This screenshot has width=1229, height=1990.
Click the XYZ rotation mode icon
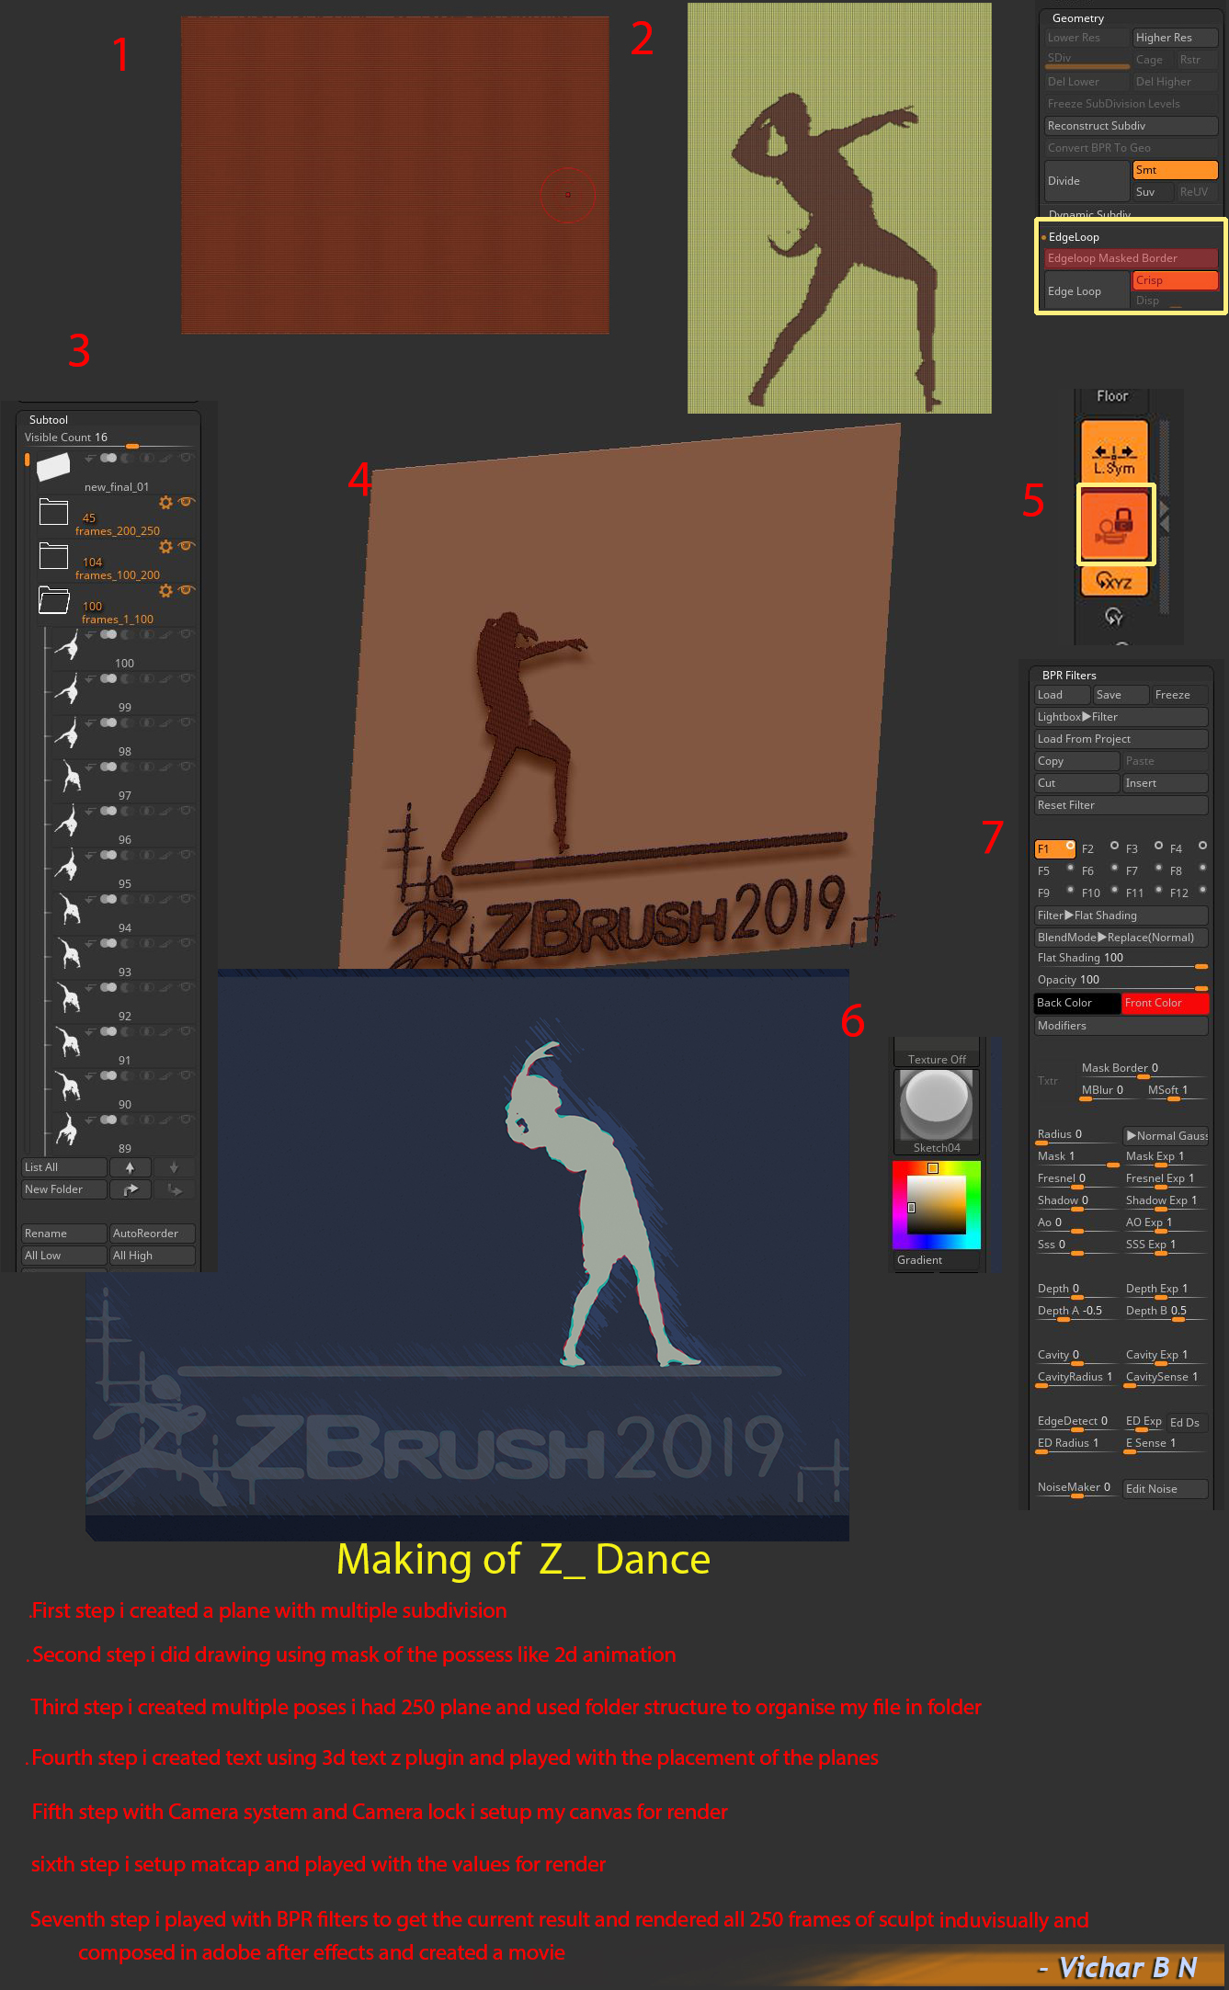[1114, 581]
